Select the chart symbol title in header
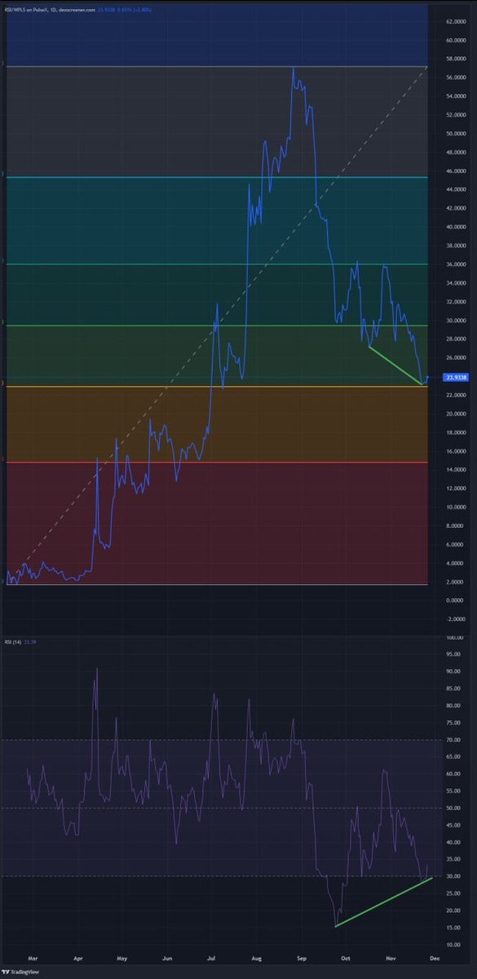The width and height of the screenshot is (477, 979). coord(51,9)
